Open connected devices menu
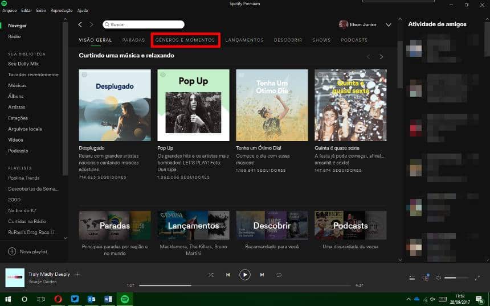This screenshot has height=306, width=490. (425, 278)
